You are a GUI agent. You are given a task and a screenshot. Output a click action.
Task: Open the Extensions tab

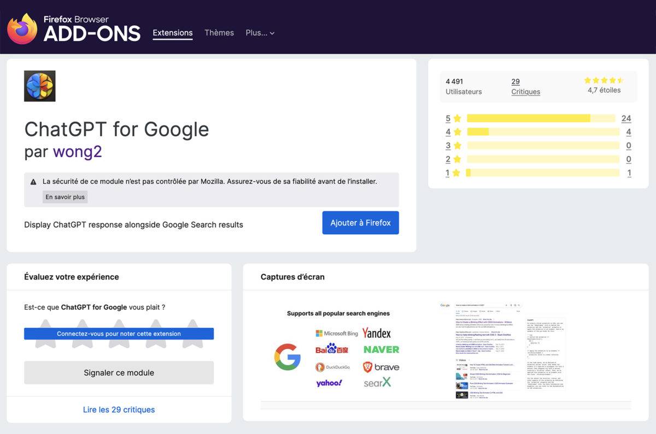click(x=173, y=33)
